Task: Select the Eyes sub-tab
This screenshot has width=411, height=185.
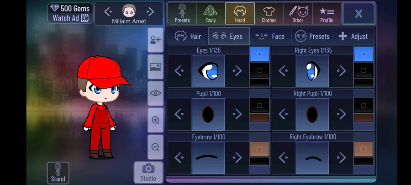Action: [x=229, y=36]
